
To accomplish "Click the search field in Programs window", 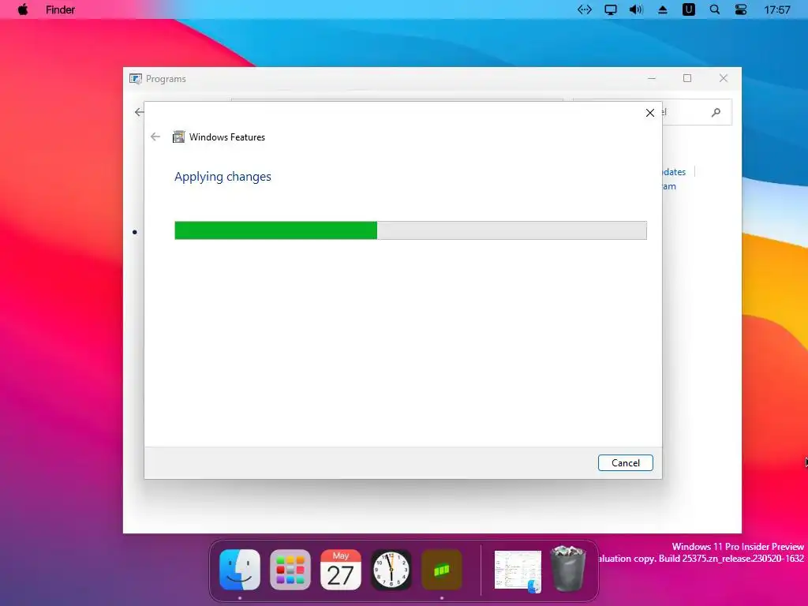I will pyautogui.click(x=696, y=112).
